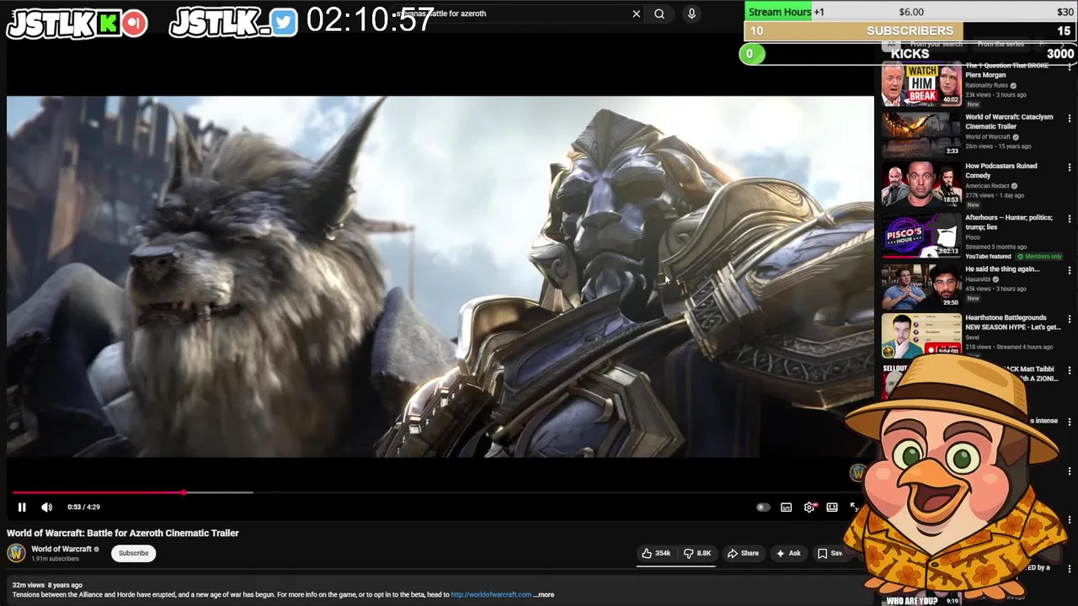Turn on subtitles/closed captions
Image resolution: width=1078 pixels, height=606 pixels.
coord(786,507)
